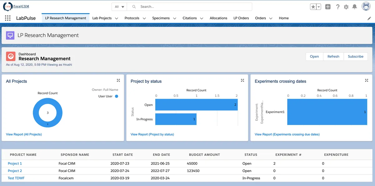This screenshot has height=186, width=375.
Task: Click the FocalCXM logo
Action: (16, 6)
